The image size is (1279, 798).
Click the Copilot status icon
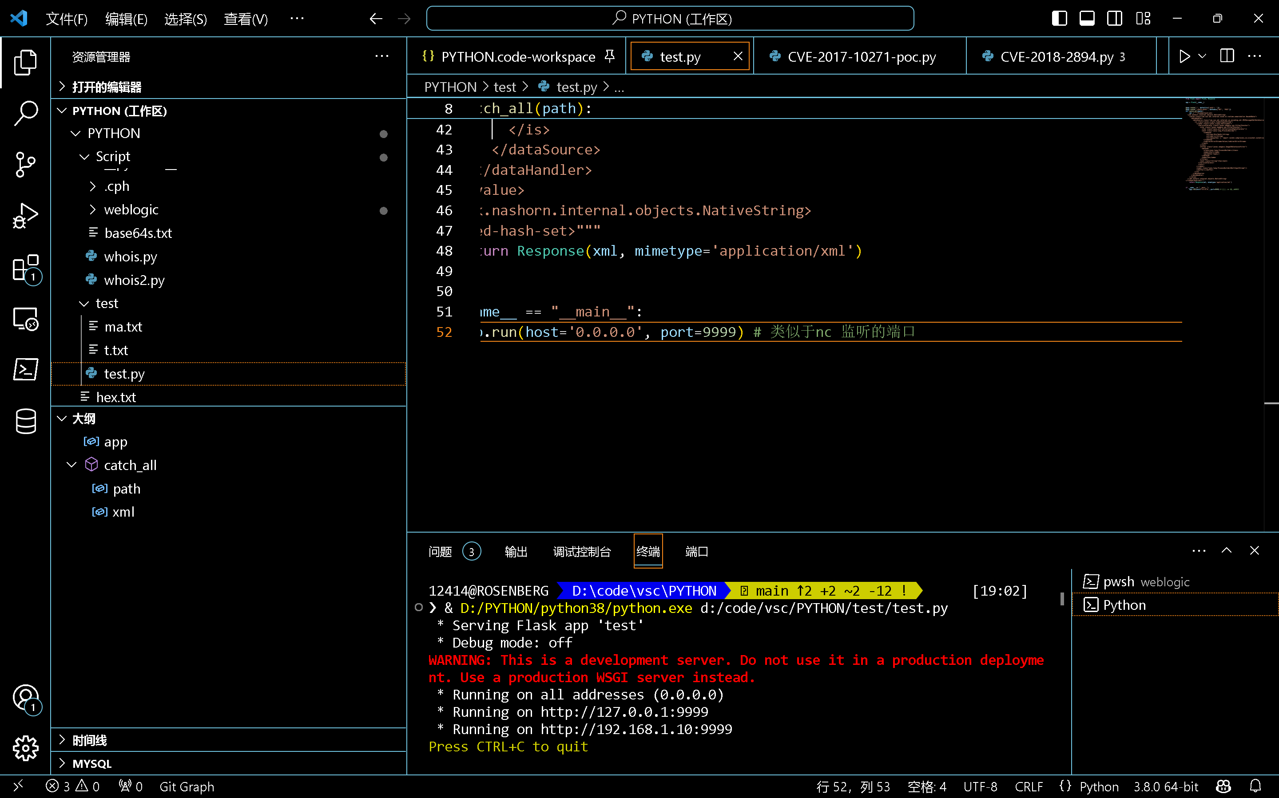point(1223,786)
